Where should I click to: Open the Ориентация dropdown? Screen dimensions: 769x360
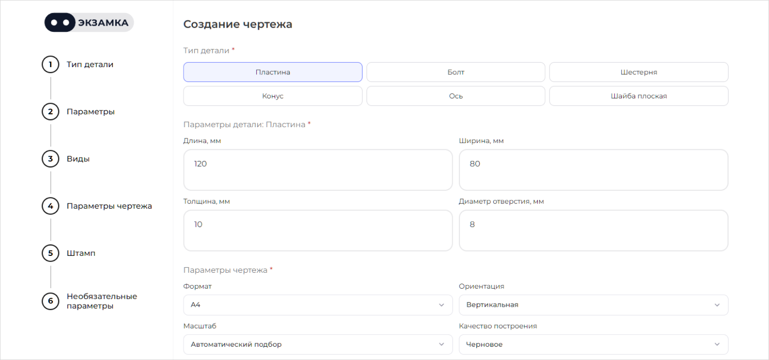tap(593, 305)
